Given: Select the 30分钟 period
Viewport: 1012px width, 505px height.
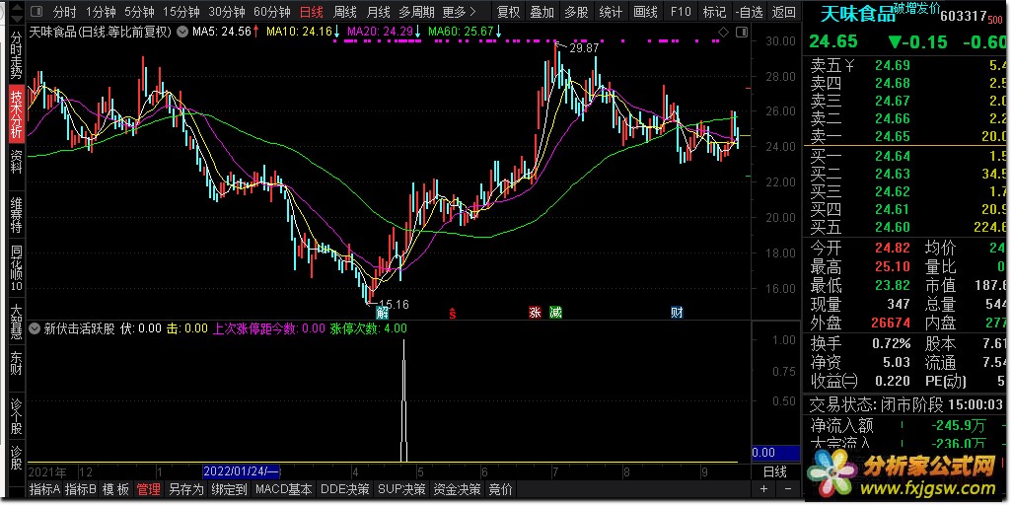Looking at the screenshot, I should 227,12.
